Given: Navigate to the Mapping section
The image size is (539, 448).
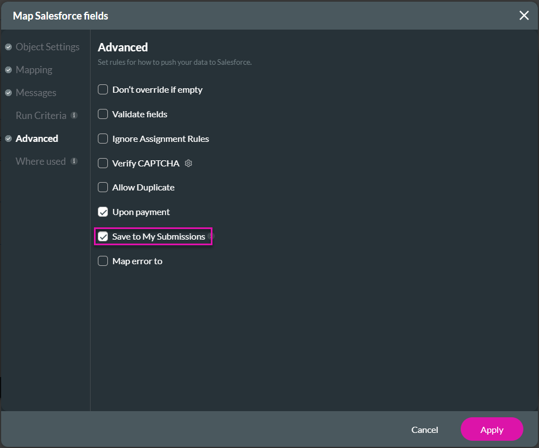Looking at the screenshot, I should [34, 70].
